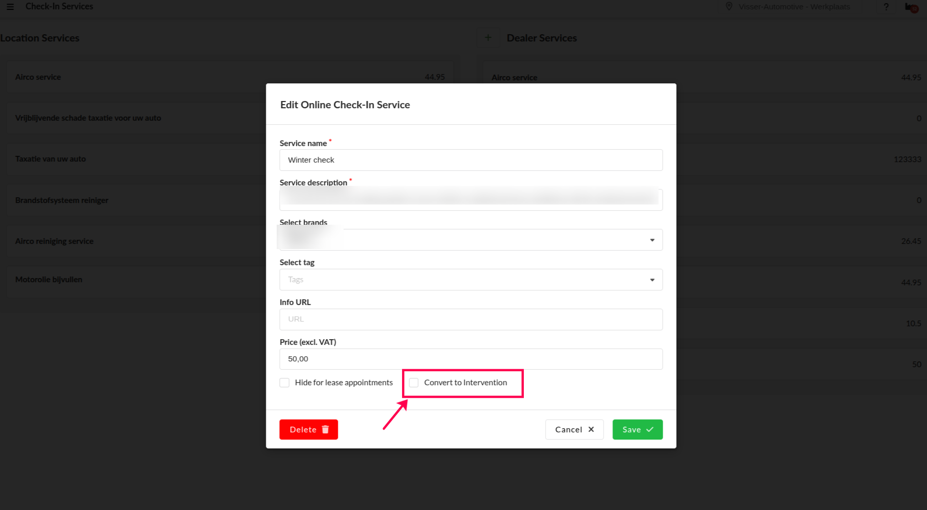Viewport: 927px width, 510px height.
Task: Click the Price (excl. VAT) field
Action: 470,359
